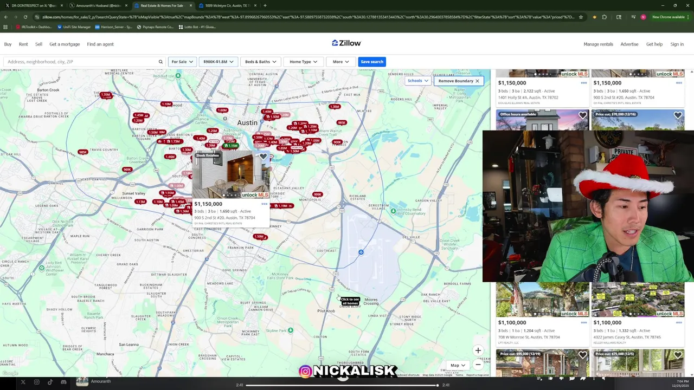Open options dots on 900 S 2nd St sidebar listing
The image size is (694, 390).
[x=679, y=83]
